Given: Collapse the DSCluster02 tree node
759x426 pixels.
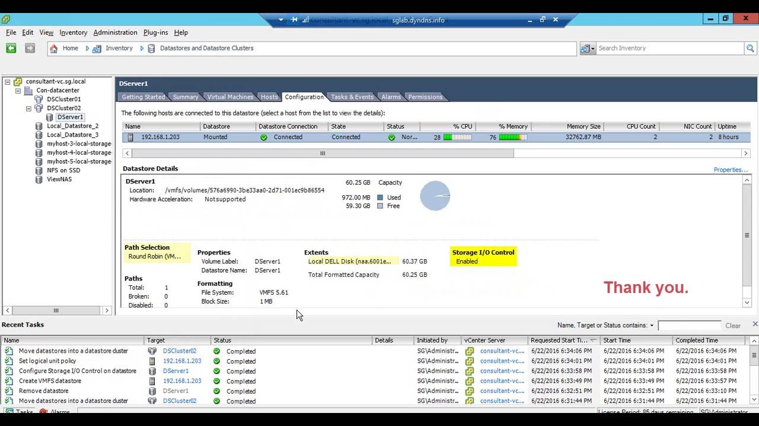Looking at the screenshot, I should point(28,108).
